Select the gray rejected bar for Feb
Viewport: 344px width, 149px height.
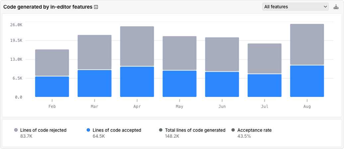(x=52, y=63)
